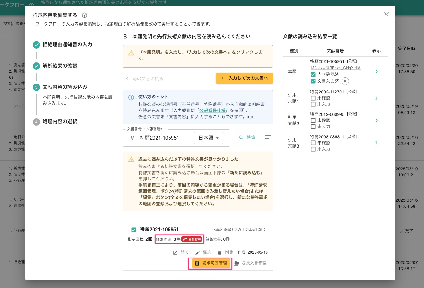Image resolution: width=424 pixels, height=288 pixels.
Task: Close the dialog with the X icon
Action: pos(386,14)
